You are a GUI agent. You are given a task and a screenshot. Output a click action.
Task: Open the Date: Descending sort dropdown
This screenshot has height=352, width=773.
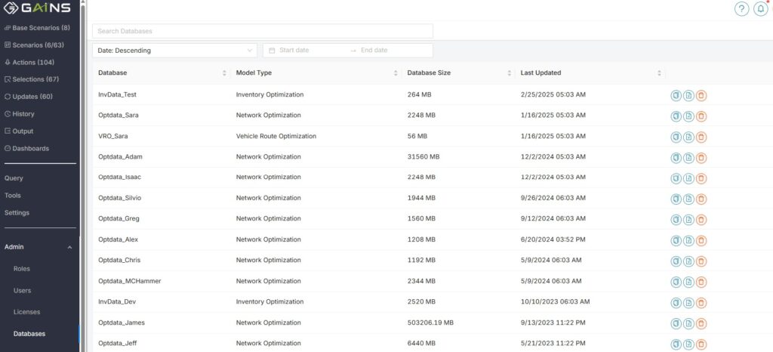click(174, 51)
